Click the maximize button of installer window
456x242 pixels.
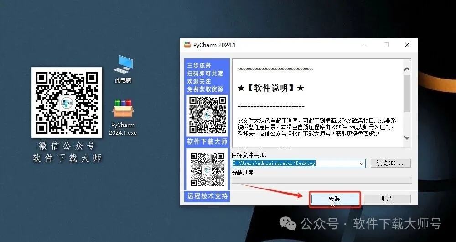(x=386, y=45)
